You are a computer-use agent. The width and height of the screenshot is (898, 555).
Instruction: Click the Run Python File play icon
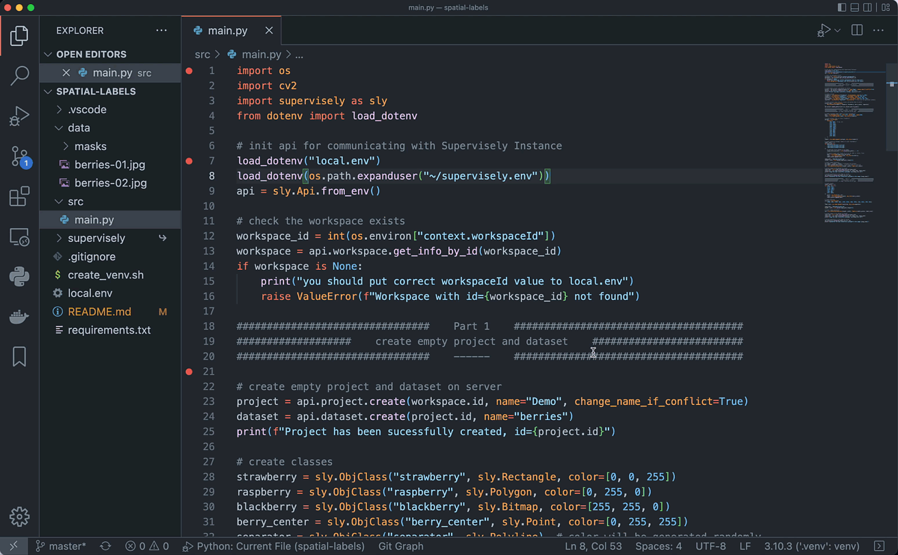[x=823, y=31]
